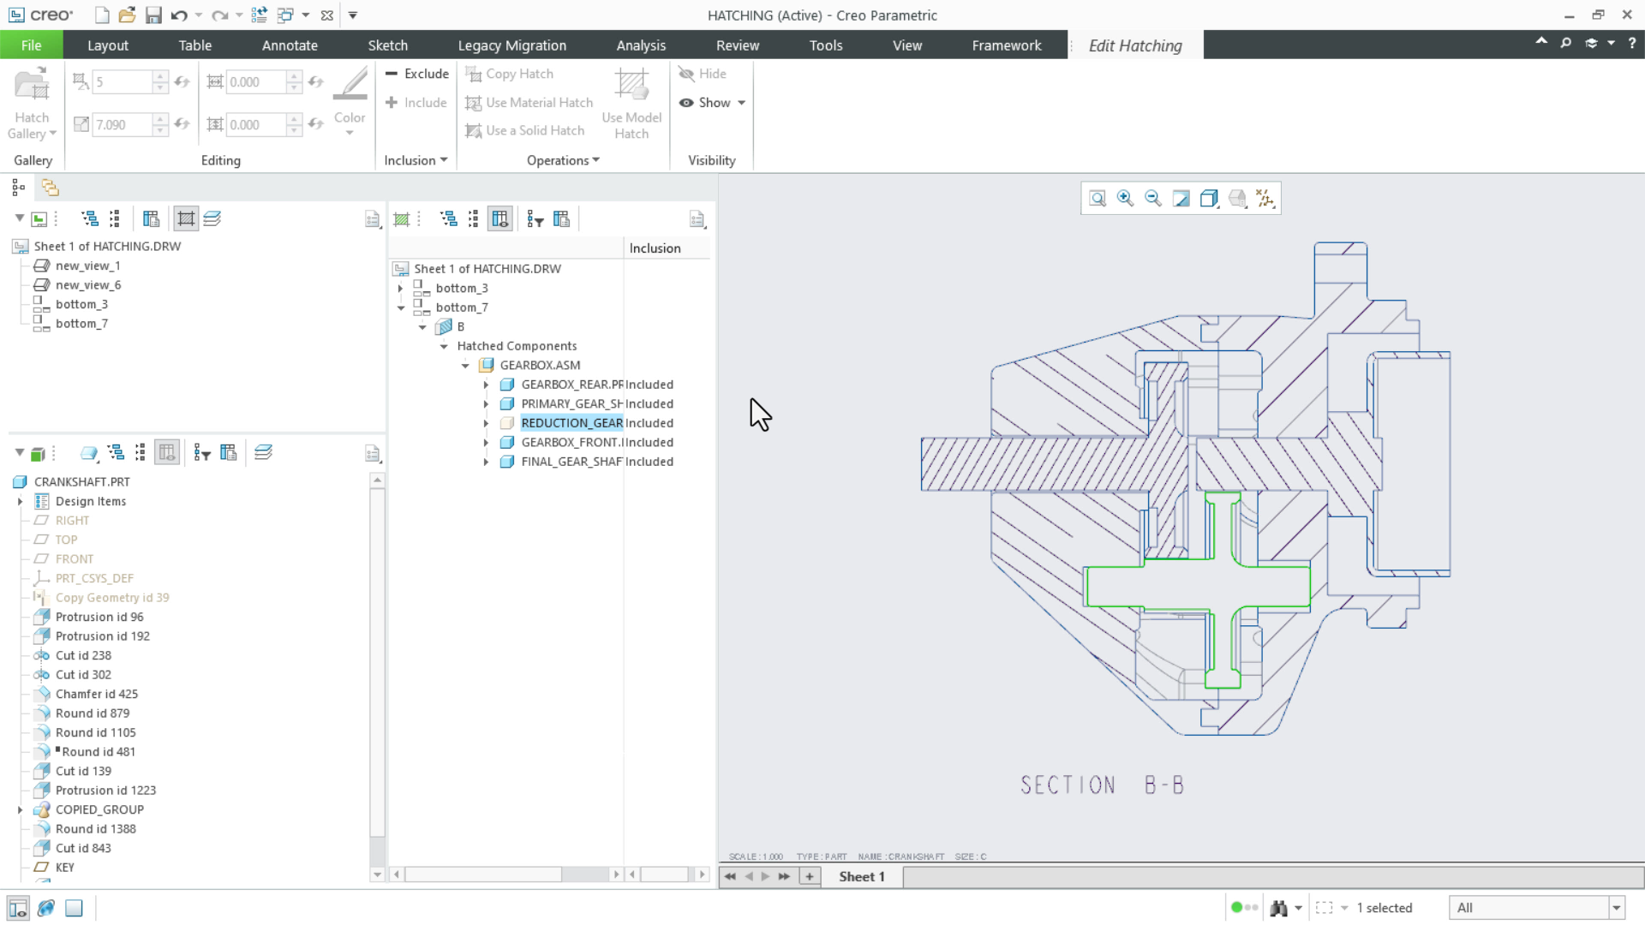1645x925 pixels.
Task: Expand the Design Items node
Action: pos(20,501)
